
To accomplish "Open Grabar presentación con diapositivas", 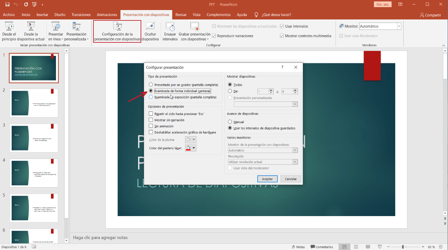I will click(x=194, y=32).
